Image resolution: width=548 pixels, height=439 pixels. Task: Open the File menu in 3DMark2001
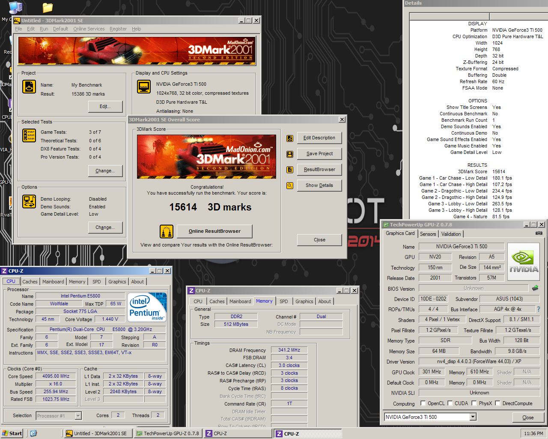click(18, 29)
